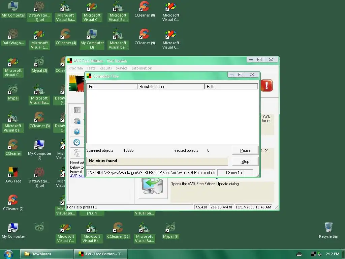This screenshot has height=259, width=345.
Task: Click the documents icon in AVG sidebar
Action: [77, 153]
